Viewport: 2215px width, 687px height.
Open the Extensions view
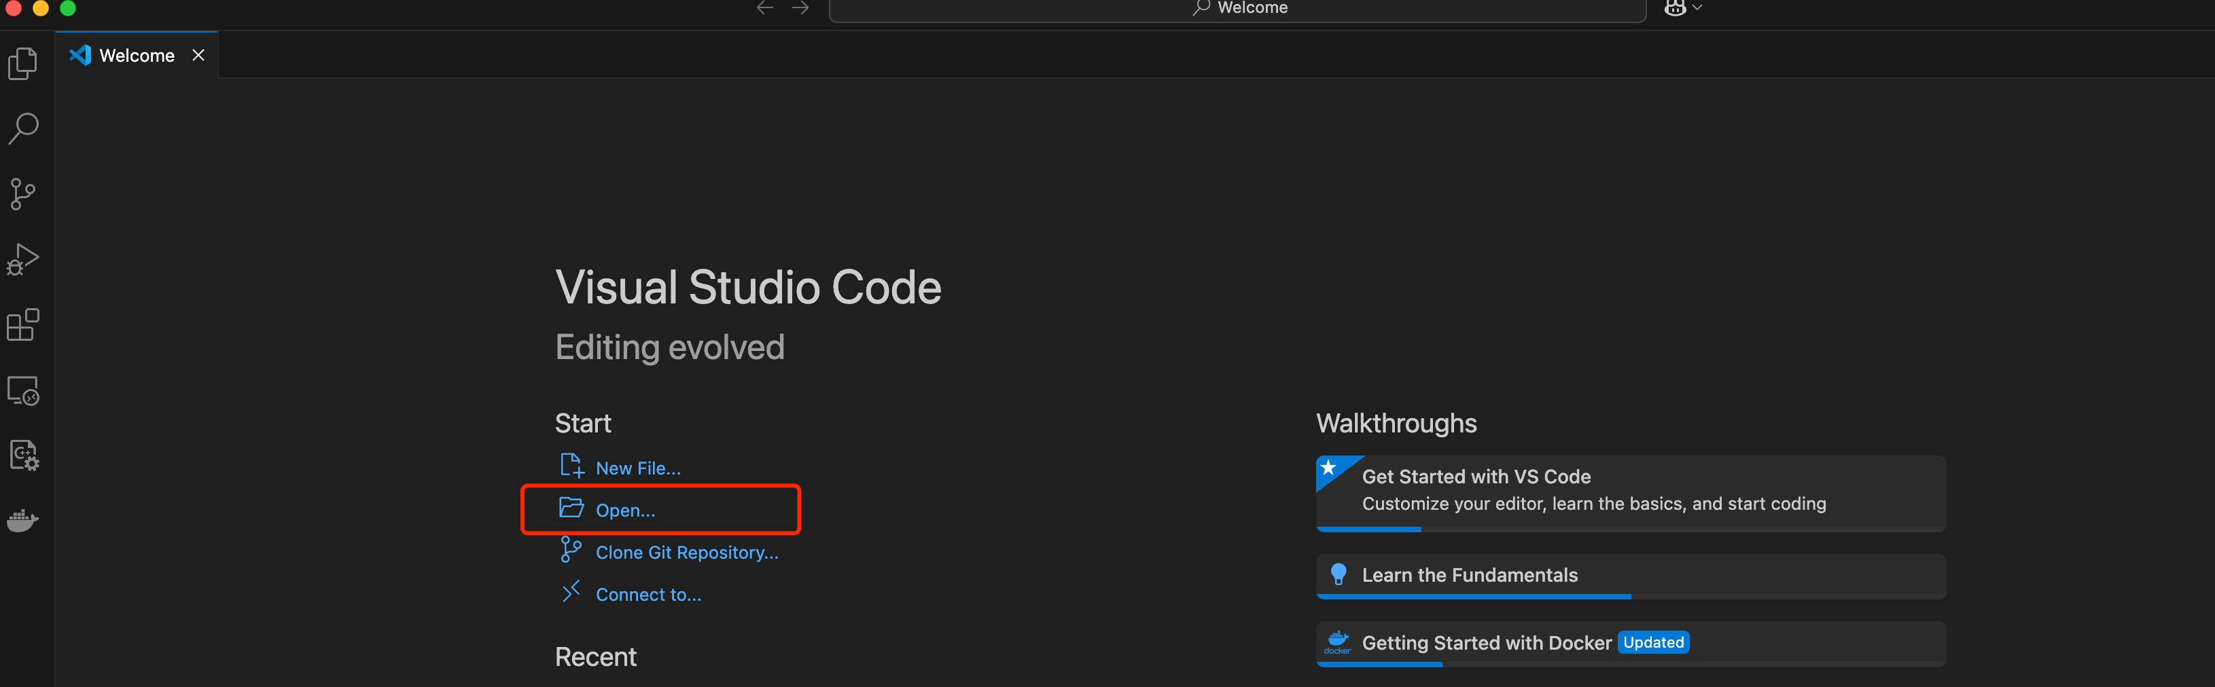(23, 324)
